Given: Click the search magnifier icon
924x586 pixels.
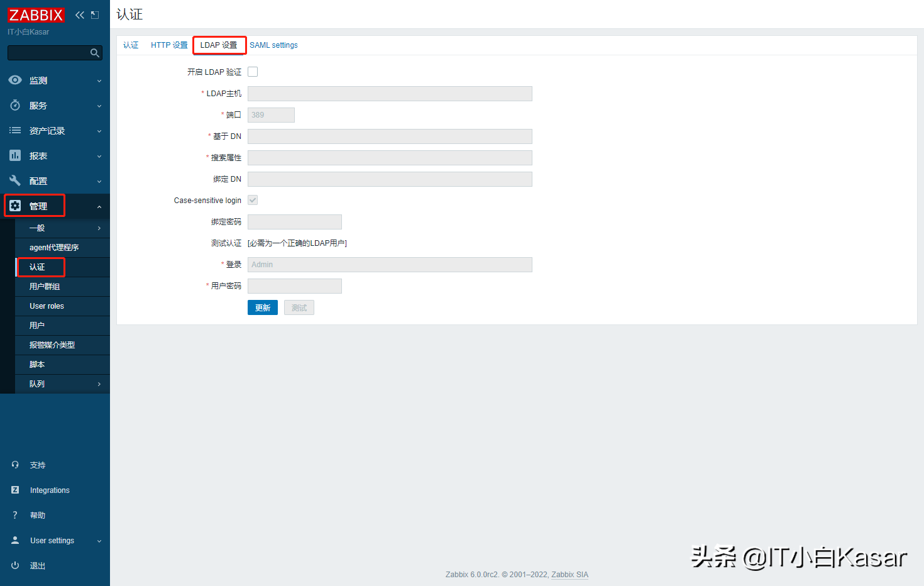Looking at the screenshot, I should click(x=95, y=53).
